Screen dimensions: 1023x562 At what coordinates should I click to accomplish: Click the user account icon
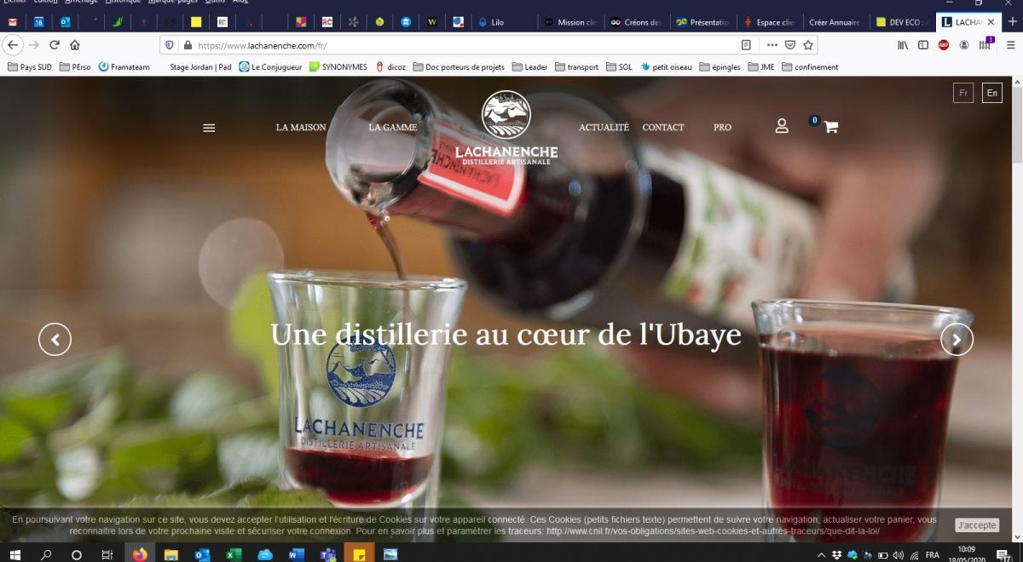click(782, 126)
